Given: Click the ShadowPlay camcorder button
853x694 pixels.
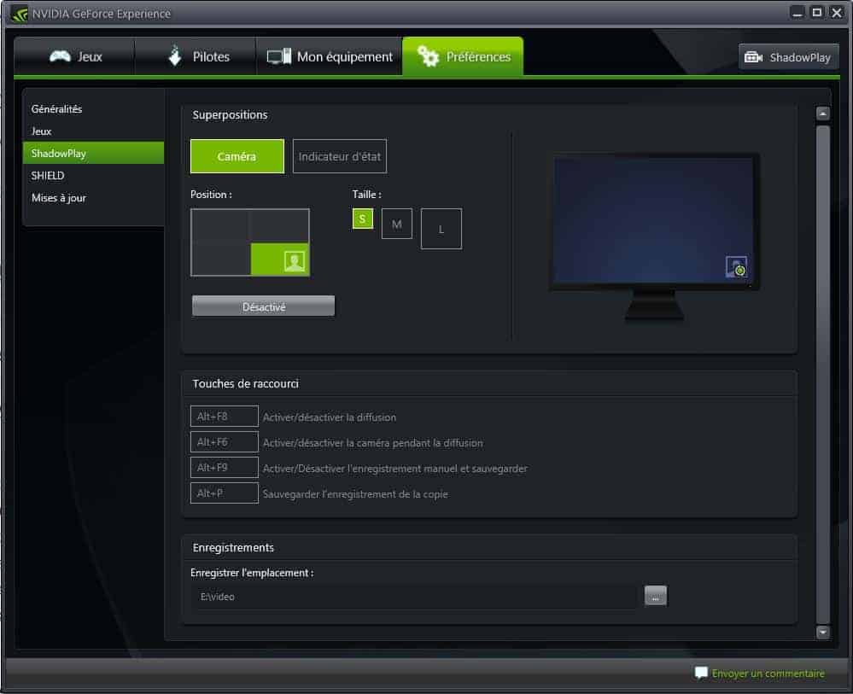Looking at the screenshot, I should [x=788, y=57].
